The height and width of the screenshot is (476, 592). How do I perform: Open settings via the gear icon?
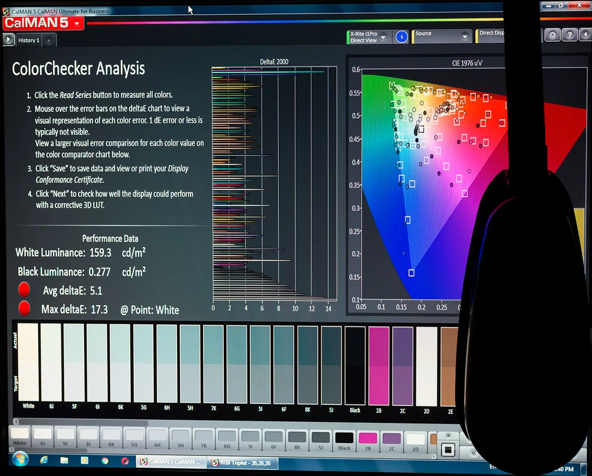(552, 35)
